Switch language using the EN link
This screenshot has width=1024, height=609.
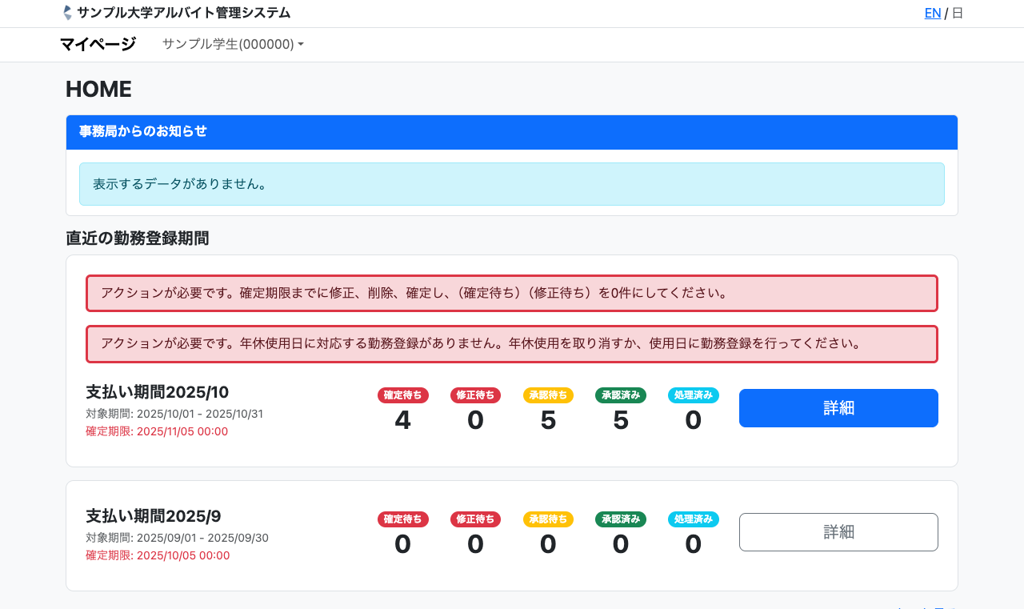coord(932,13)
